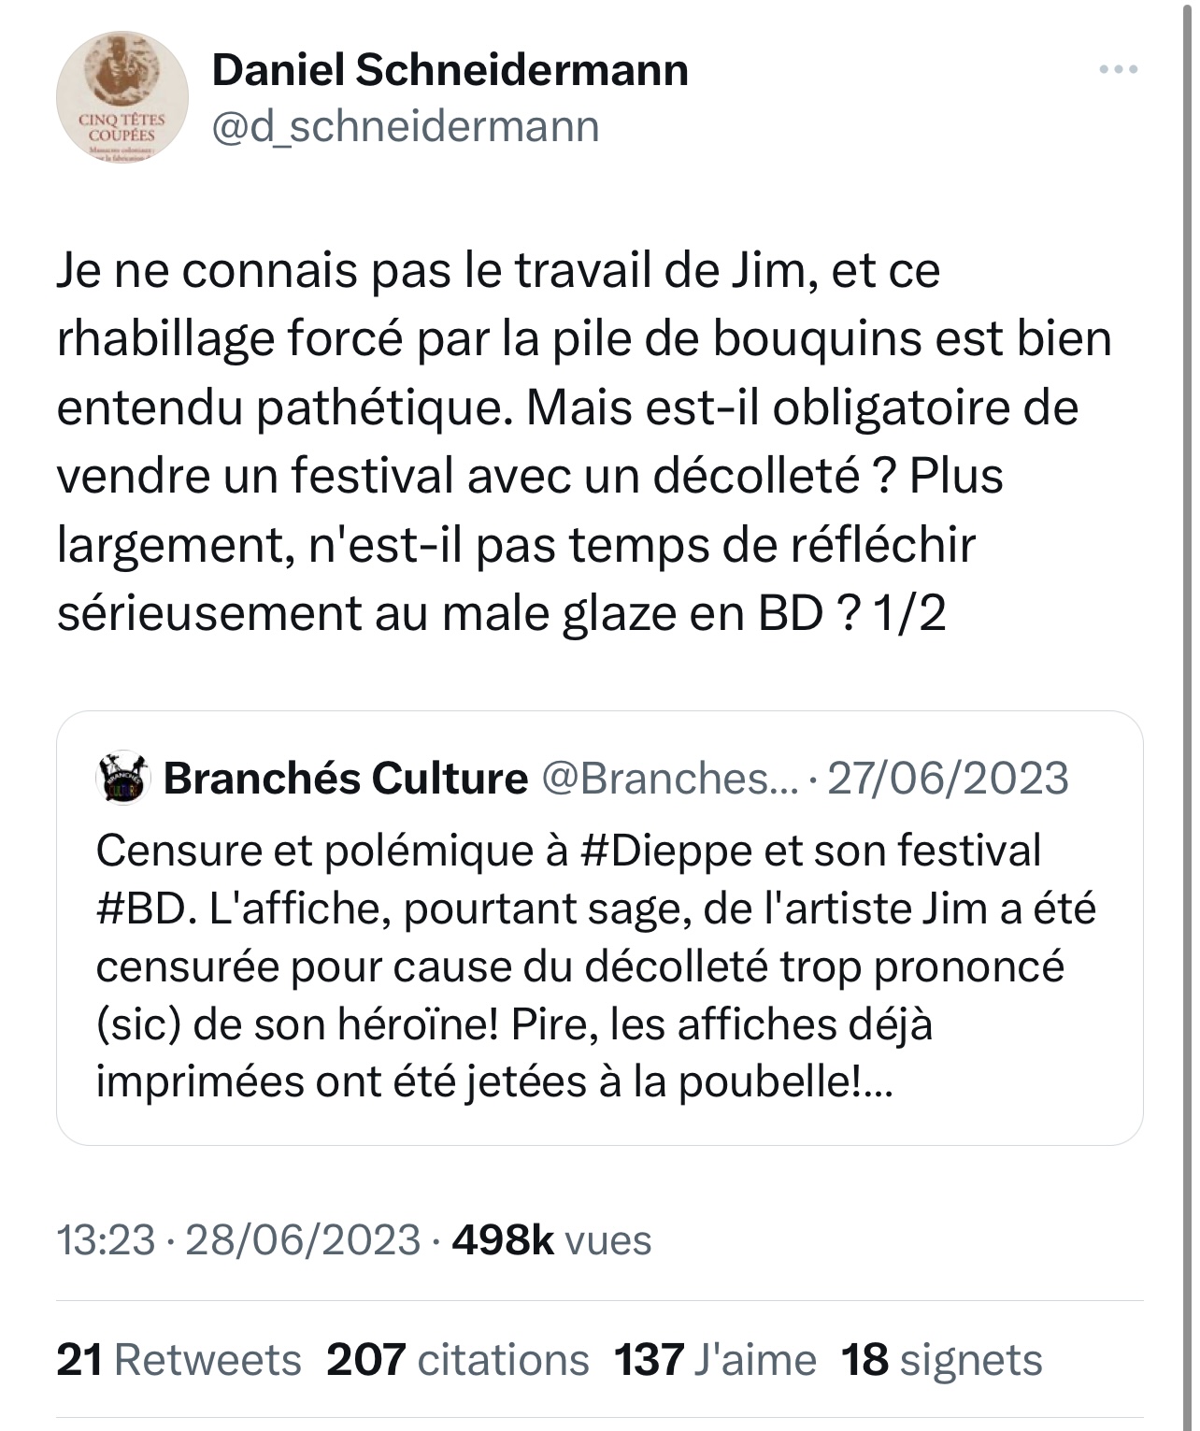Click the Branchés Culture avatar icon
Image resolution: width=1200 pixels, height=1431 pixels.
pyautogui.click(x=122, y=778)
